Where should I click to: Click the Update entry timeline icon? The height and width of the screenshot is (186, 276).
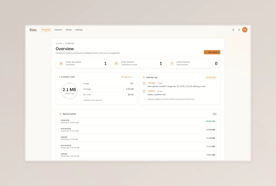coord(144,91)
